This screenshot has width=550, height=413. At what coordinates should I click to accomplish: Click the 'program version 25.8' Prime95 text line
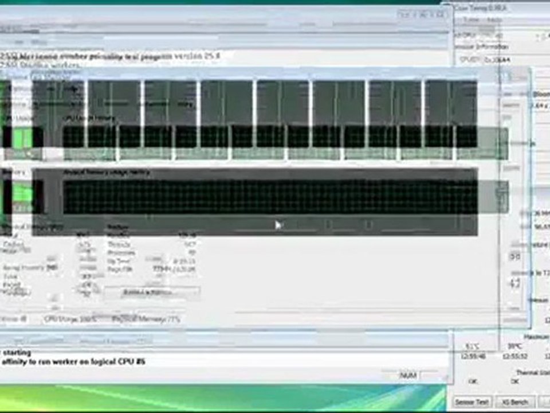coord(111,56)
